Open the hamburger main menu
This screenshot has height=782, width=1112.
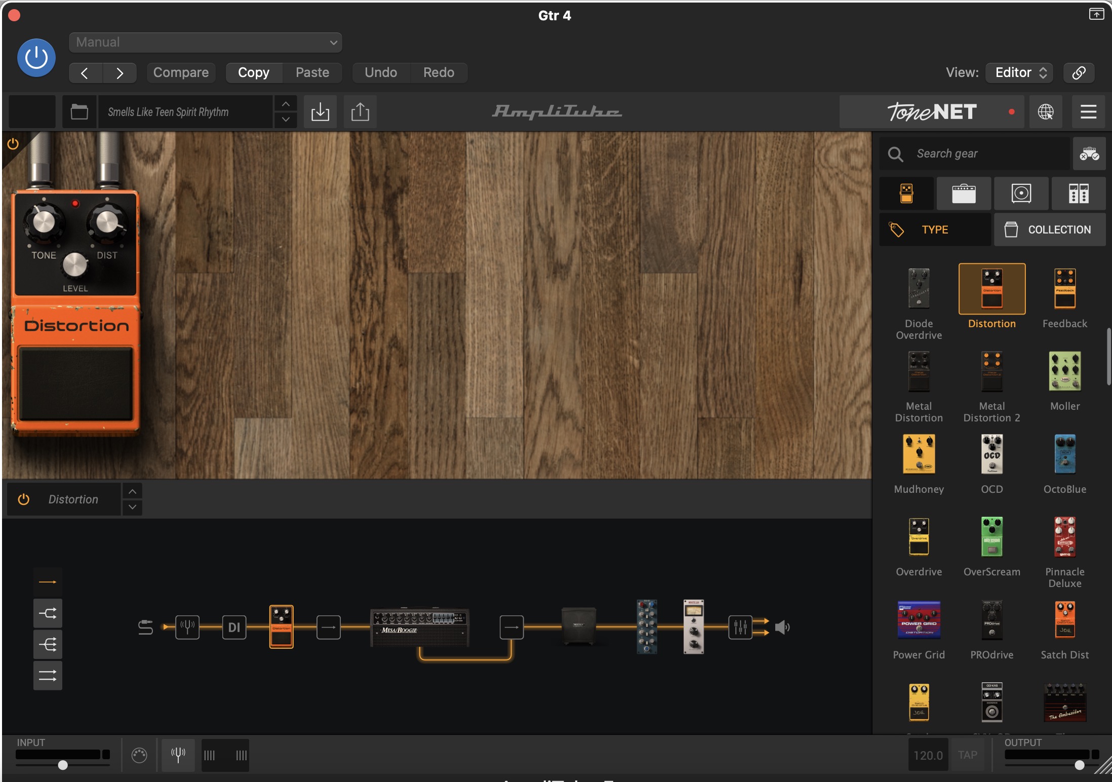tap(1088, 112)
